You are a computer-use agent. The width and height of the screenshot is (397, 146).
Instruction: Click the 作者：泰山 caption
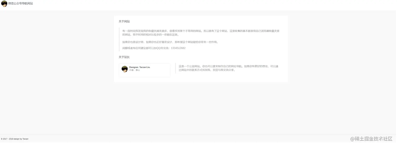134,70
